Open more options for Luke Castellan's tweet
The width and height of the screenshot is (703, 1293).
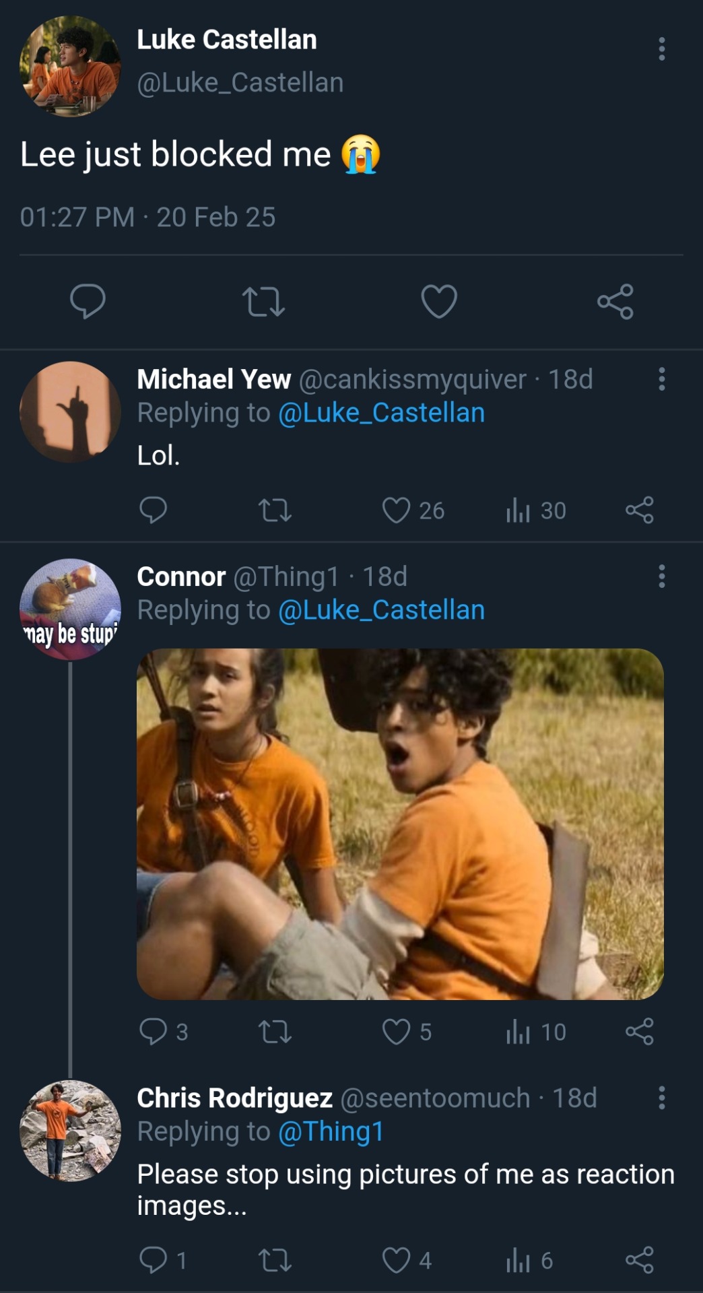[662, 49]
